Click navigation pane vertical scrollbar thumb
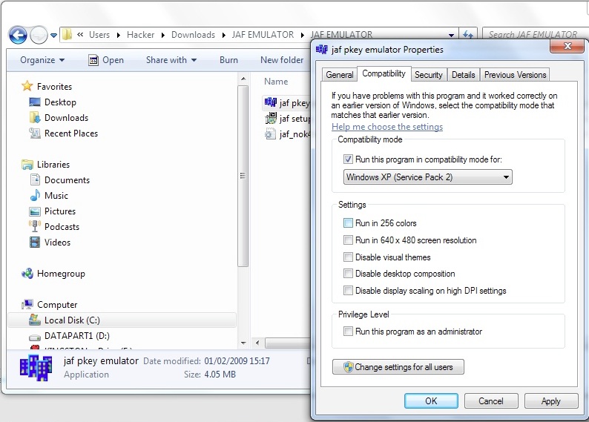589x422 pixels. tap(243, 176)
